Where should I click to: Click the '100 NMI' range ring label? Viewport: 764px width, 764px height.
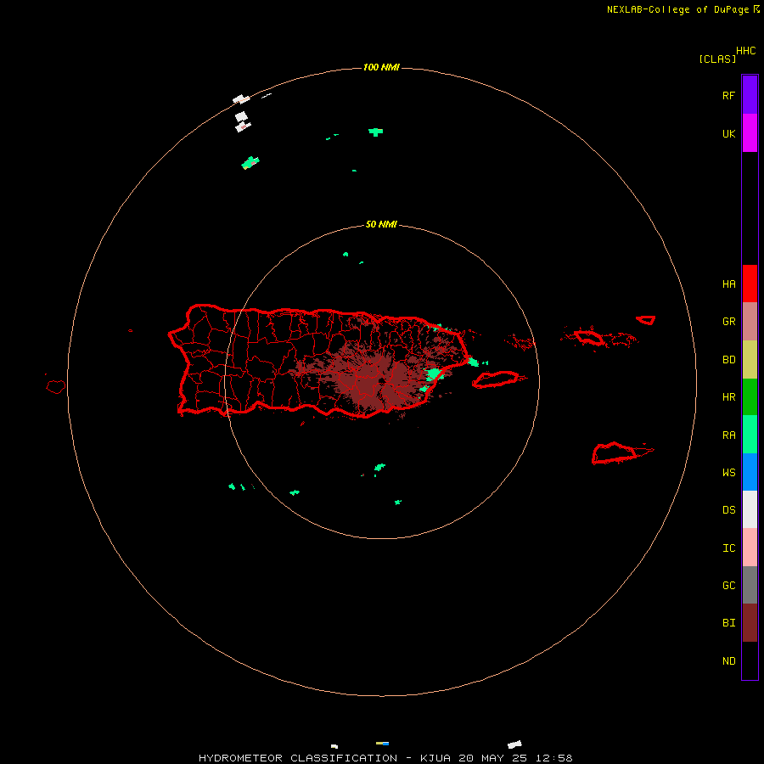coord(381,67)
